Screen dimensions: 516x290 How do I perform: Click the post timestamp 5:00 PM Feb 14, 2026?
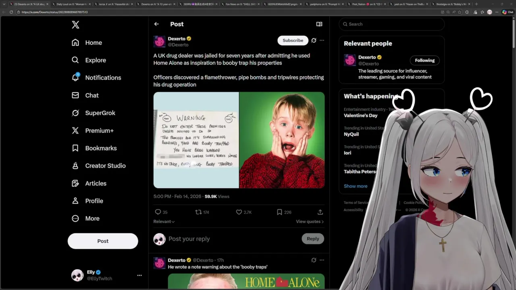tap(177, 197)
